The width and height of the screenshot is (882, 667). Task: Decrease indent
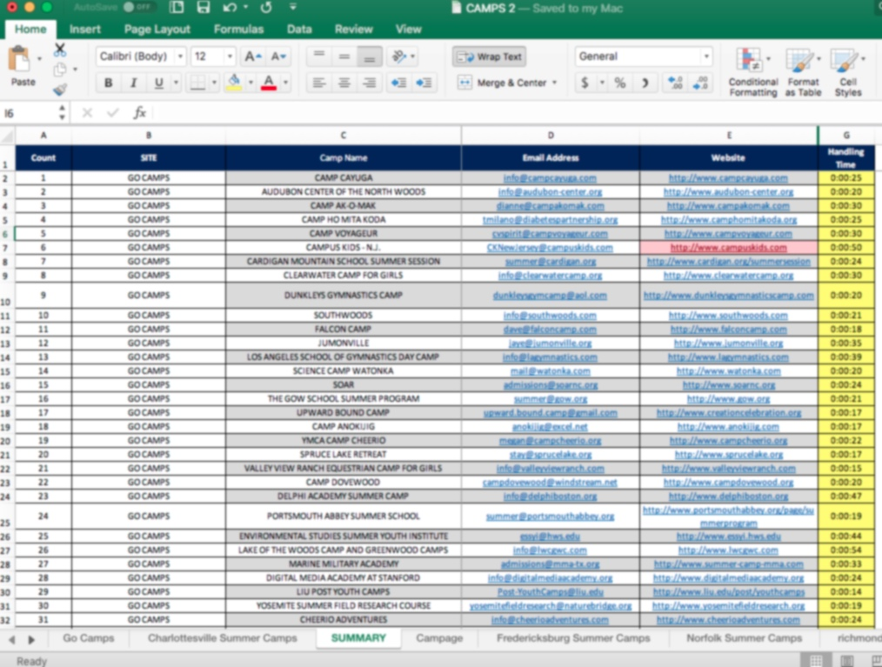(398, 83)
